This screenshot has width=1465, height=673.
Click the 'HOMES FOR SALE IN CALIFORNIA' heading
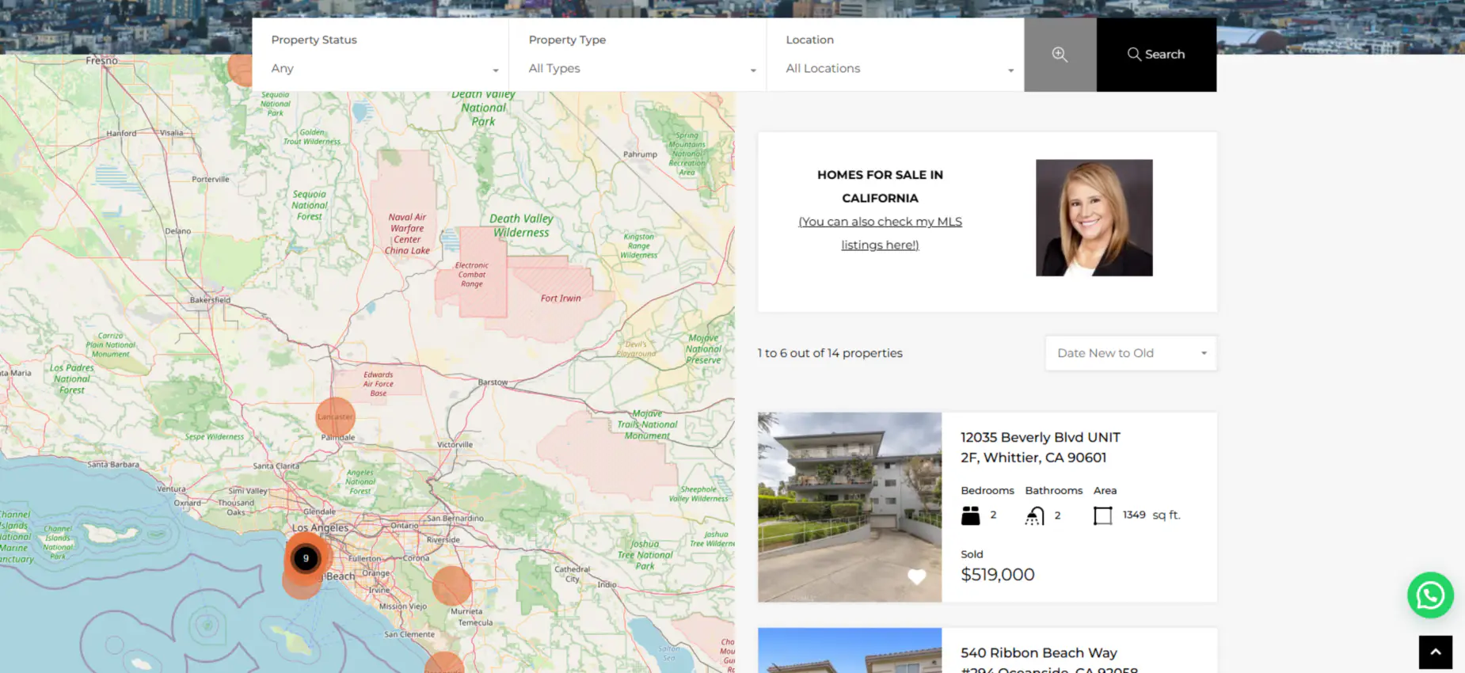point(880,186)
